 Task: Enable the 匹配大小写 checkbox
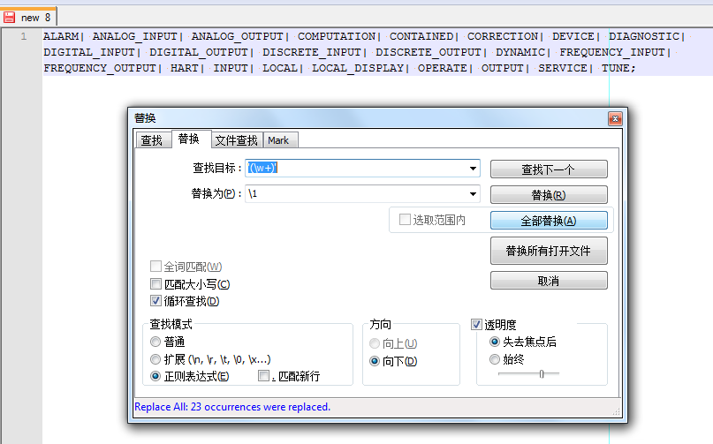156,284
